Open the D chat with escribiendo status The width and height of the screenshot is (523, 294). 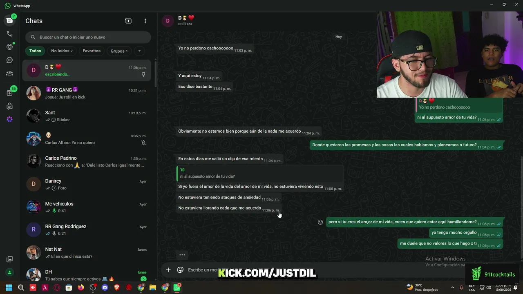coord(87,70)
